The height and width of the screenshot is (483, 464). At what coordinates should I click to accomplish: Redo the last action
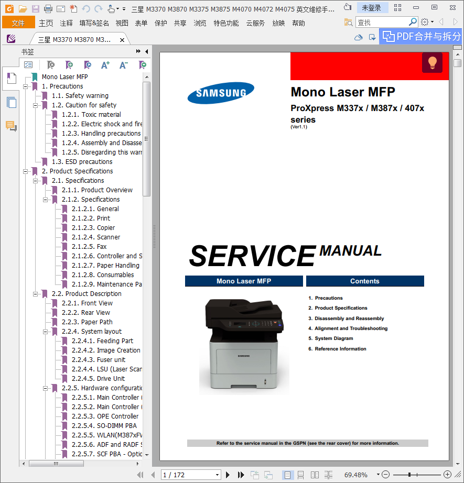click(x=99, y=8)
